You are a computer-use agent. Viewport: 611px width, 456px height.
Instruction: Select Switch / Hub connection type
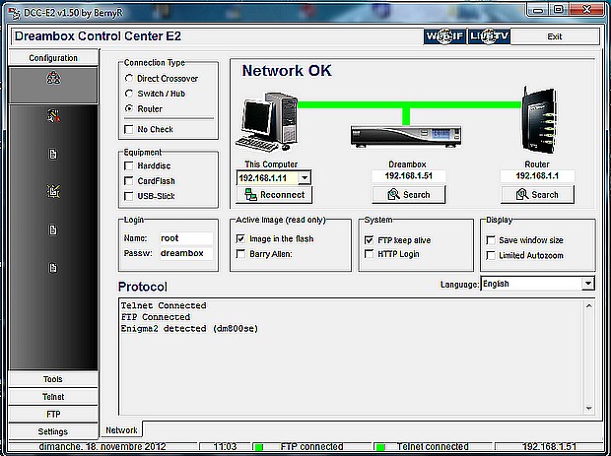click(x=130, y=94)
